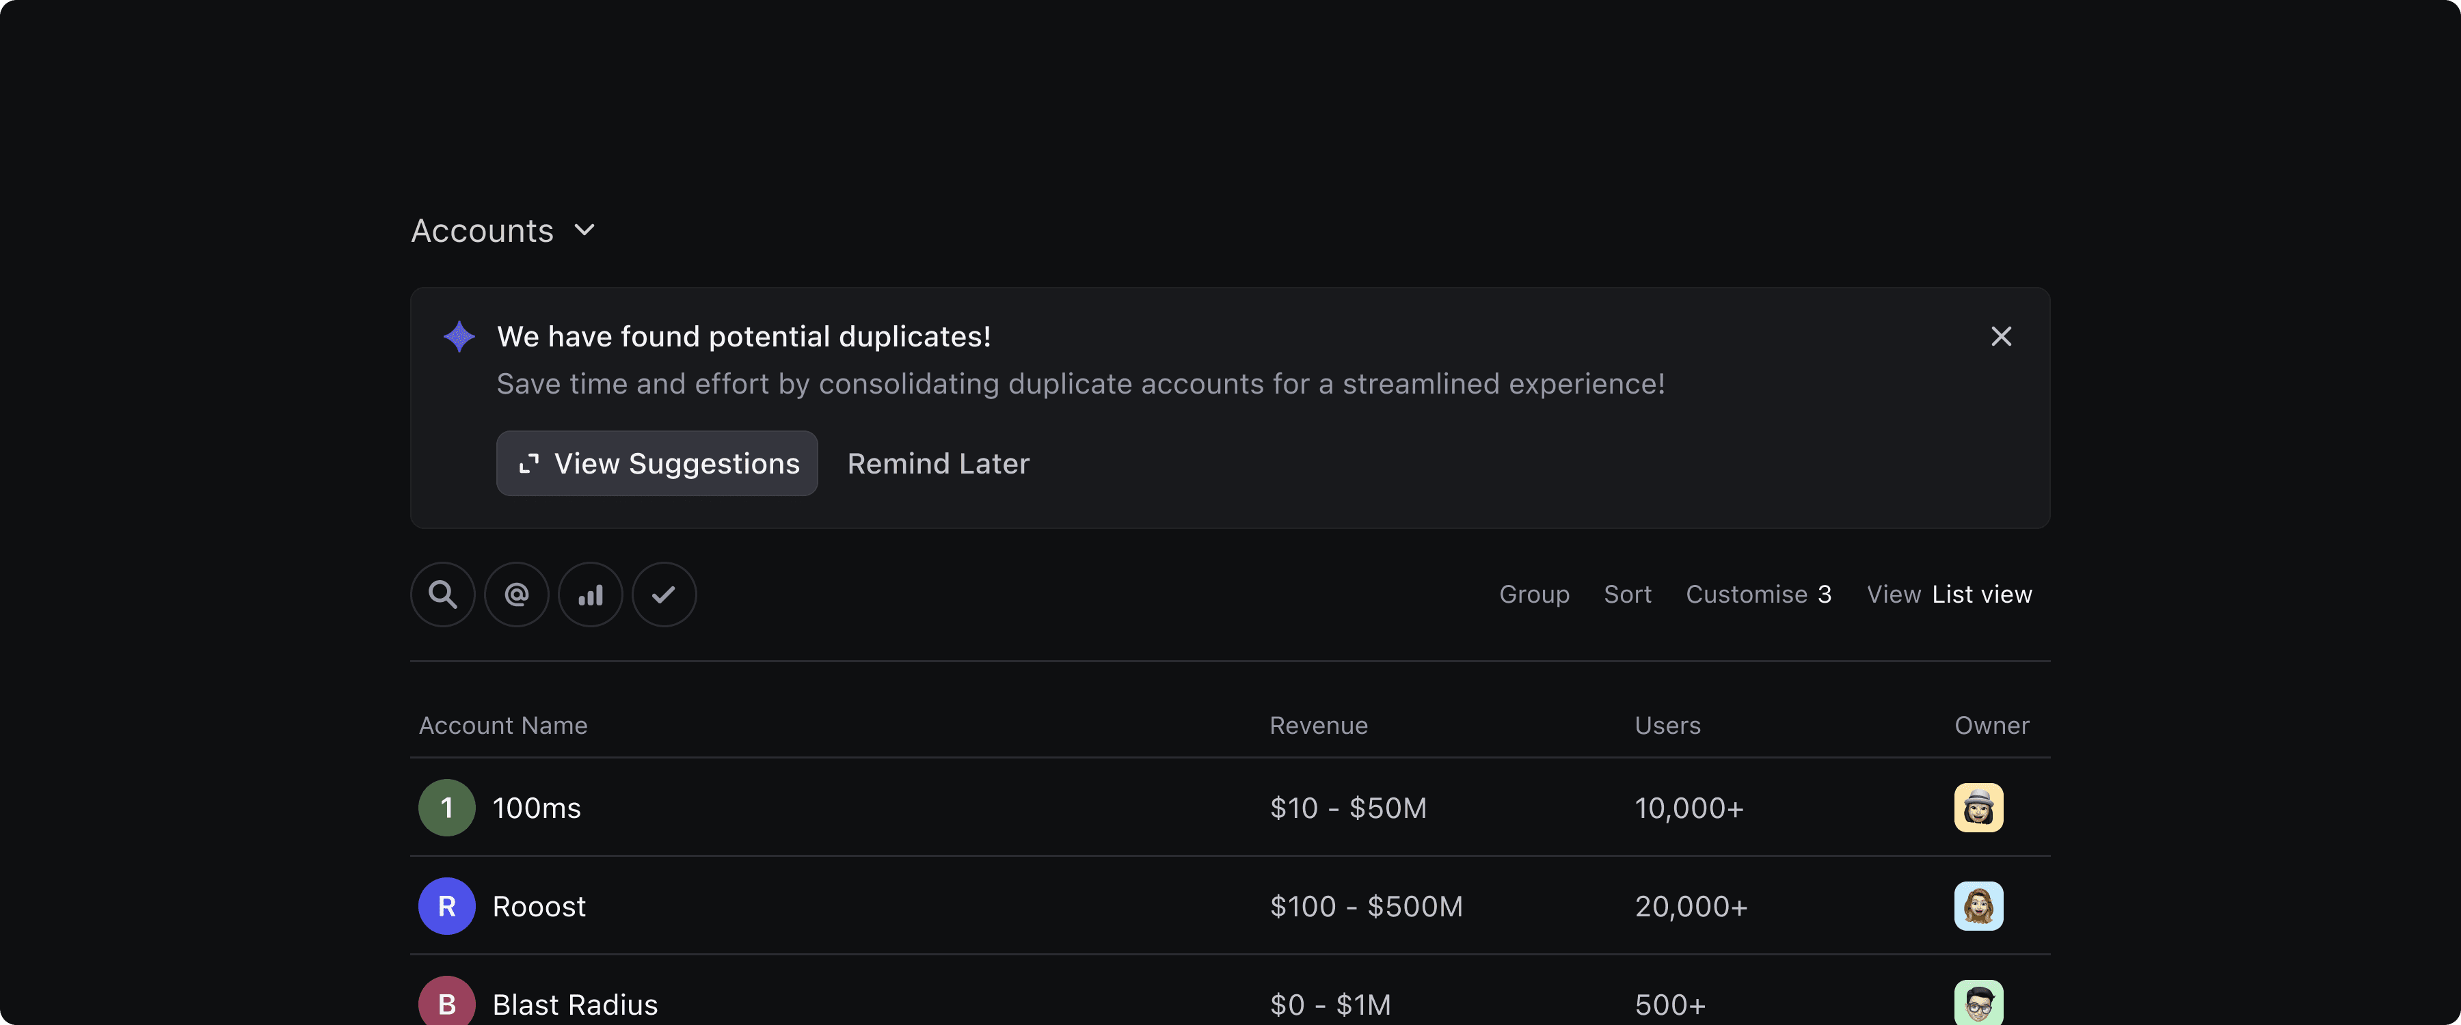Click the purple sparkle icon in banner

coord(459,336)
